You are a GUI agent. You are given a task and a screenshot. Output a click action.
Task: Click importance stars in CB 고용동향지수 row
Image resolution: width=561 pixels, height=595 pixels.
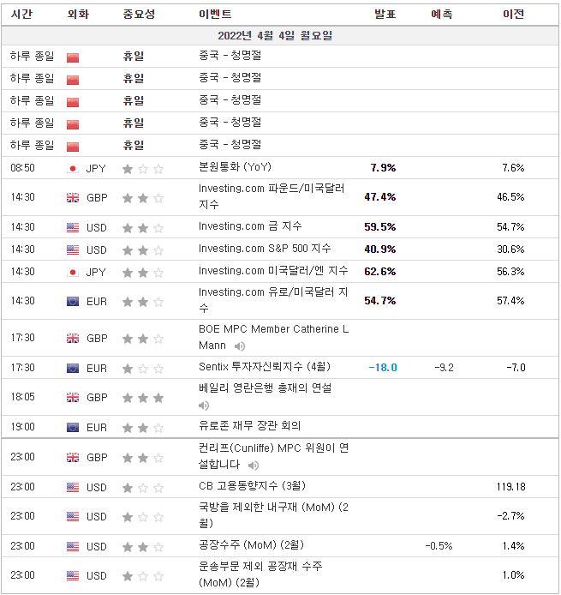click(143, 488)
